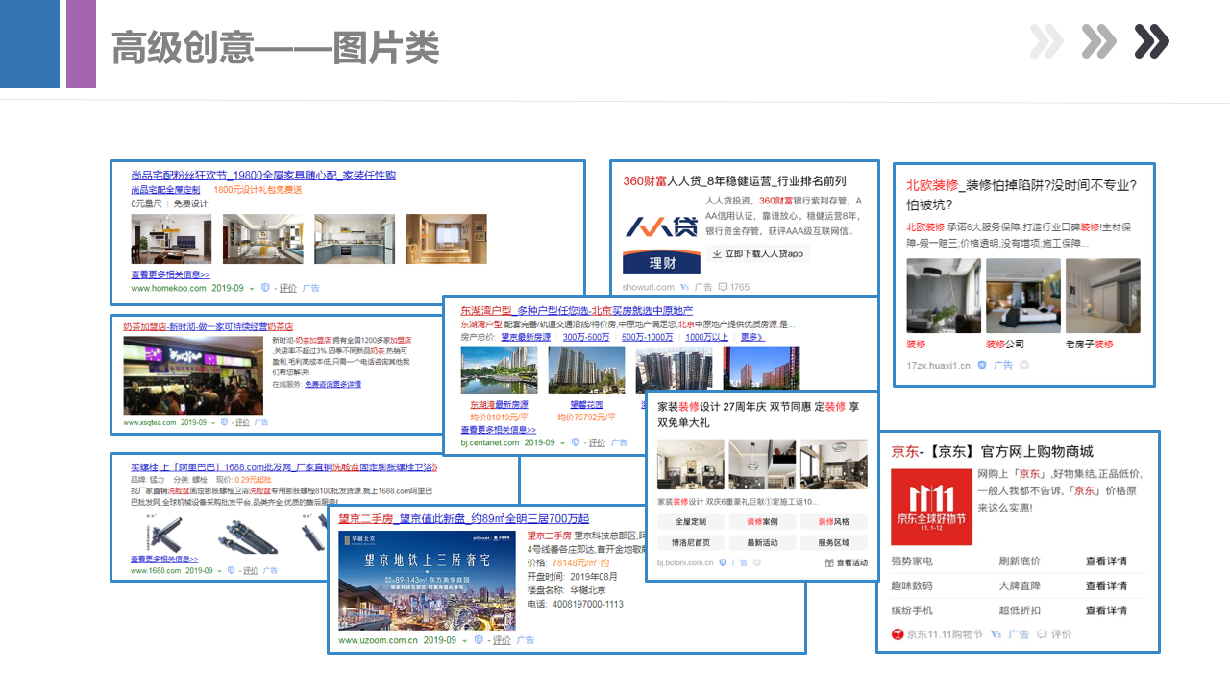Viewport: 1230px width, 691px height.
Task: Click 查看详情 in the 趣味数码 row
Action: (1106, 586)
